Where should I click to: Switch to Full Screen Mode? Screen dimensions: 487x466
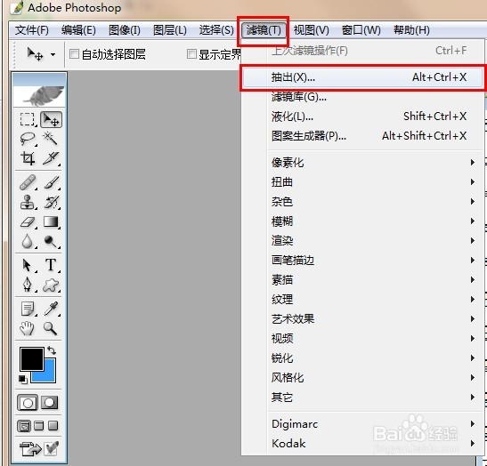tap(53, 426)
